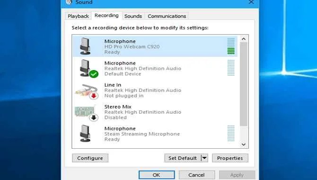This screenshot has width=317, height=180.
Task: Select the Realtek default microphone icon
Action: (x=85, y=68)
